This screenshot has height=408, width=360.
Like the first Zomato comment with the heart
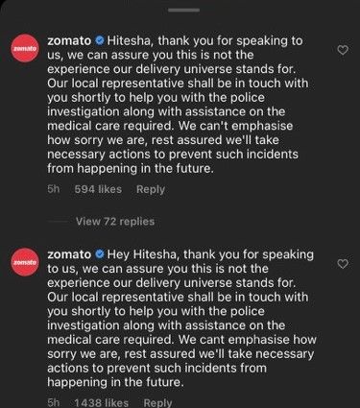[x=343, y=50]
